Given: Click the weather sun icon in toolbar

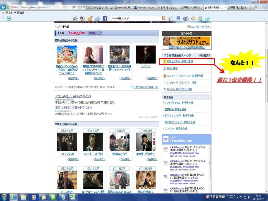Looking at the screenshot, I should 90,18.
